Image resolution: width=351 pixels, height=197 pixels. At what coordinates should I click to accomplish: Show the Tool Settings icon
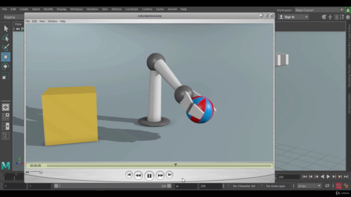tap(342, 17)
